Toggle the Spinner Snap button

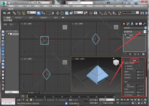coord(114,13)
